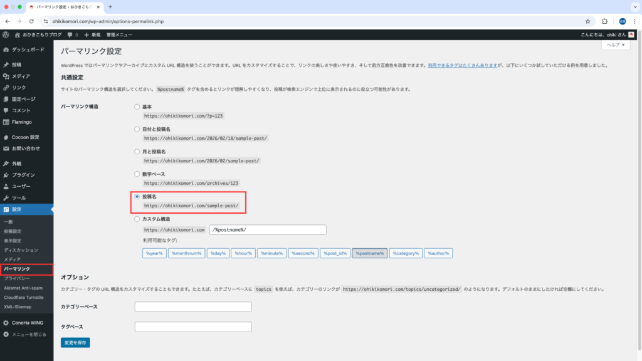This screenshot has height=361, width=642.
Task: Bookmark this page with the star icon
Action: coord(587,21)
